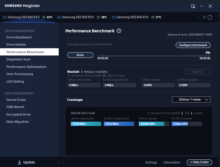Click the refresh drives circular arrow icon
This screenshot has height=167, width=220.
210,17
